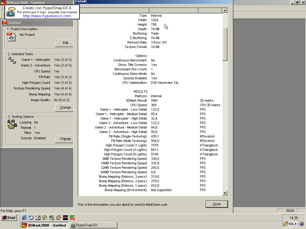
Task: Open the project description Edit... button
Action: 64,43
